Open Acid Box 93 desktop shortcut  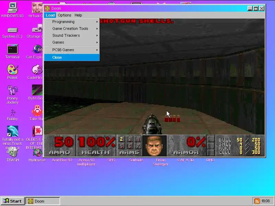pos(62,160)
